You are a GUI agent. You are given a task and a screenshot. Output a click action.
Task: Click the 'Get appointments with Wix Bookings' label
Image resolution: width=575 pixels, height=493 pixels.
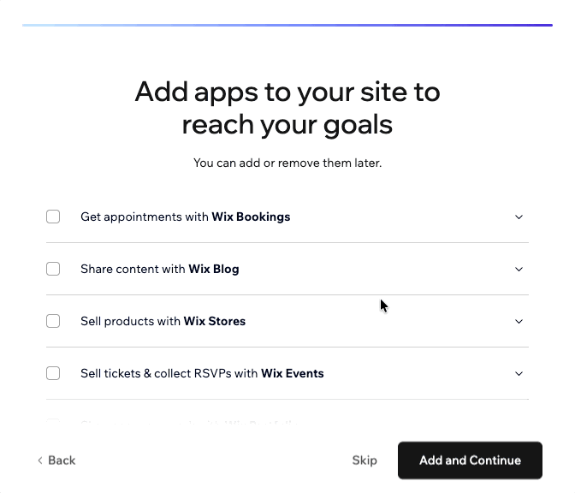pos(185,217)
